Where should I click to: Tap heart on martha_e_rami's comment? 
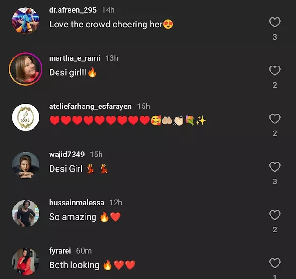pyautogui.click(x=274, y=71)
